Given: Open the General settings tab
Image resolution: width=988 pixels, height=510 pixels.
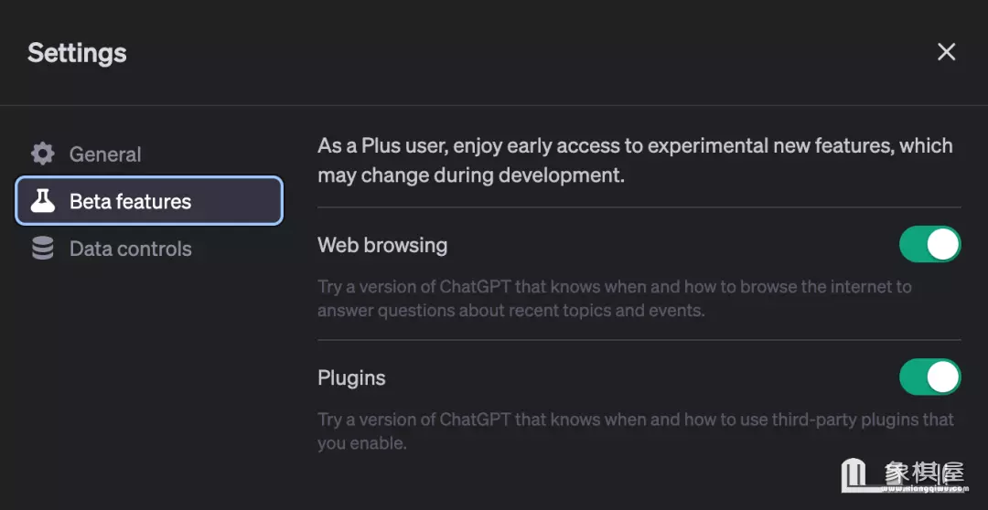Looking at the screenshot, I should click(105, 154).
